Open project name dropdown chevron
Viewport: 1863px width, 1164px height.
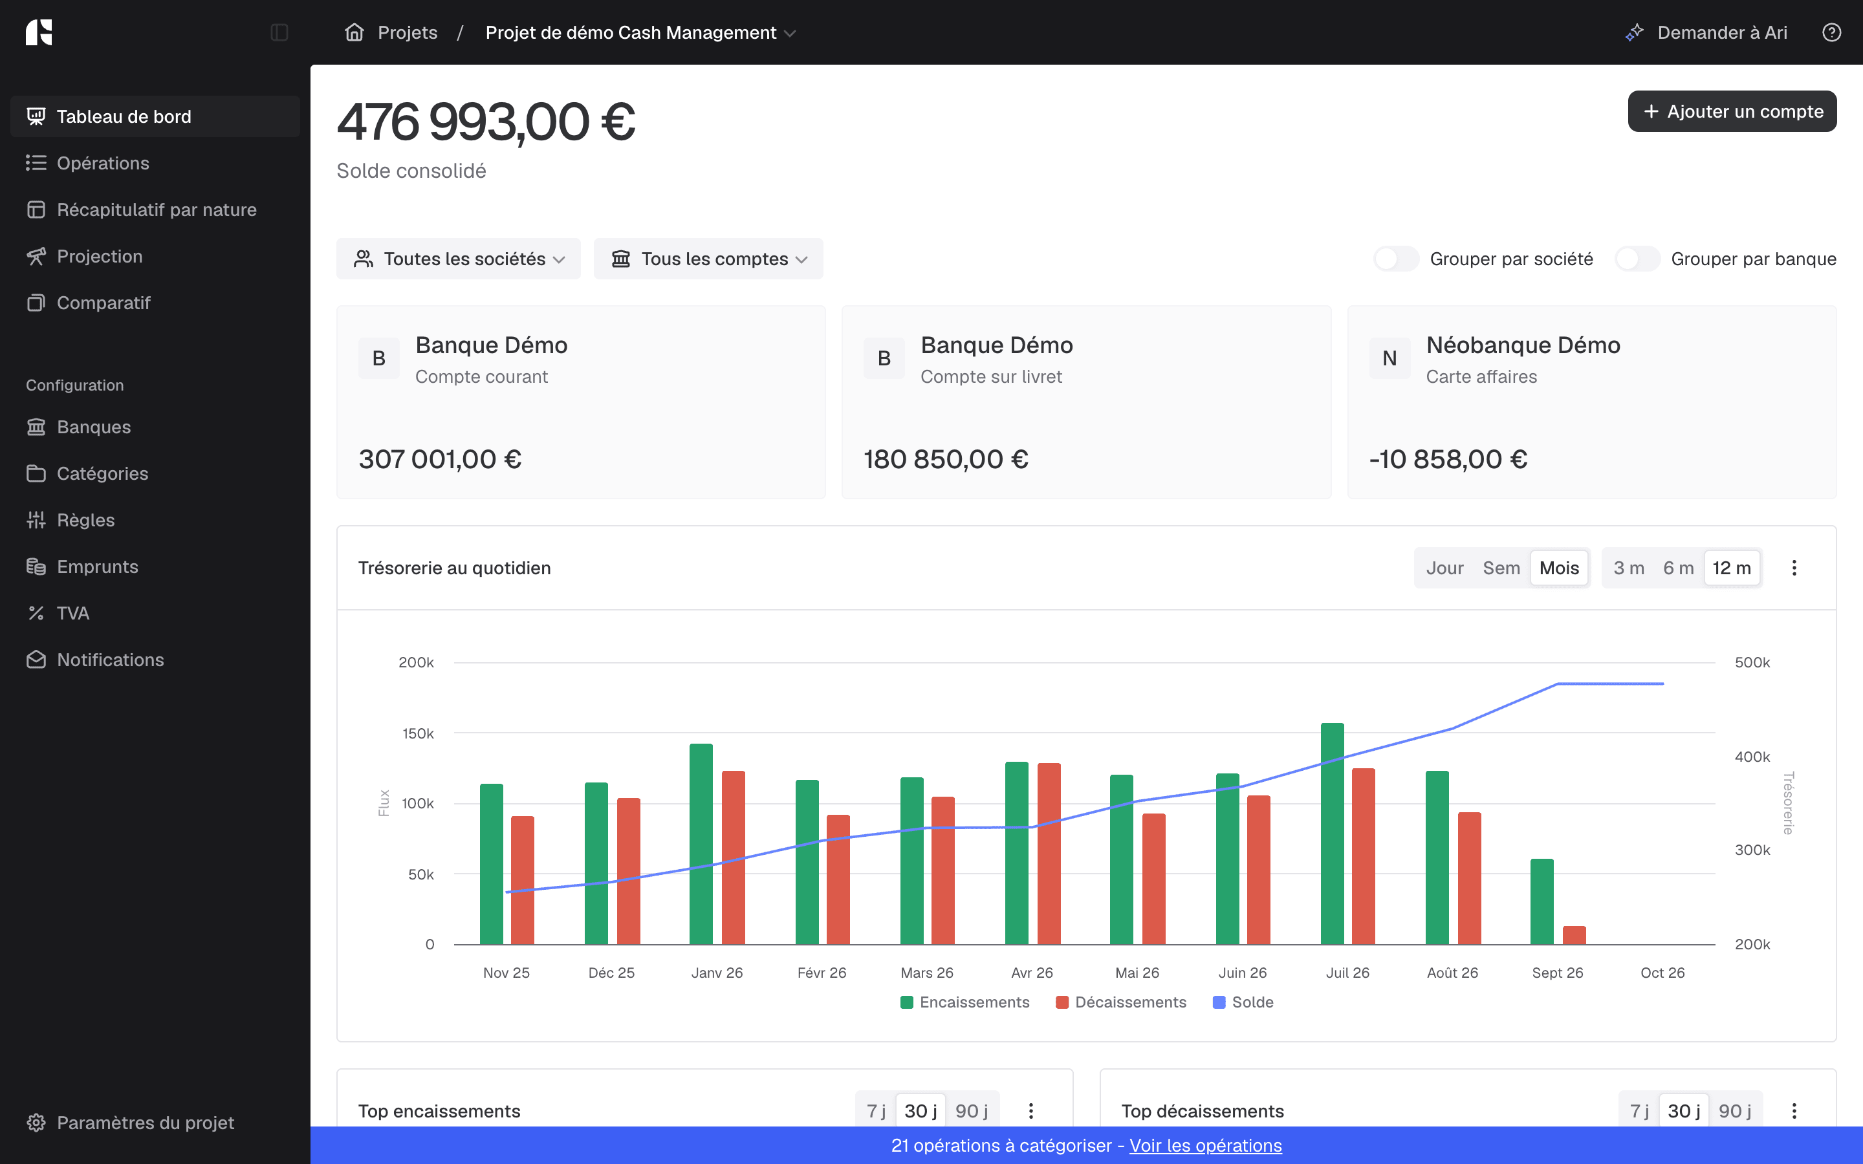(790, 33)
